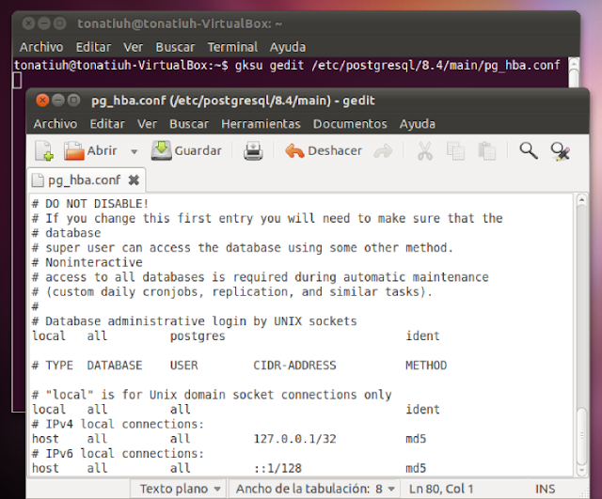Click 'CIDR-ADDRESS' column header text
The width and height of the screenshot is (602, 499).
[x=294, y=366]
